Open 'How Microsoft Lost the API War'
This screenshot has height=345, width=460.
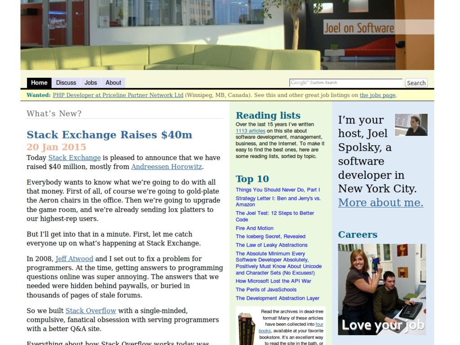(274, 281)
